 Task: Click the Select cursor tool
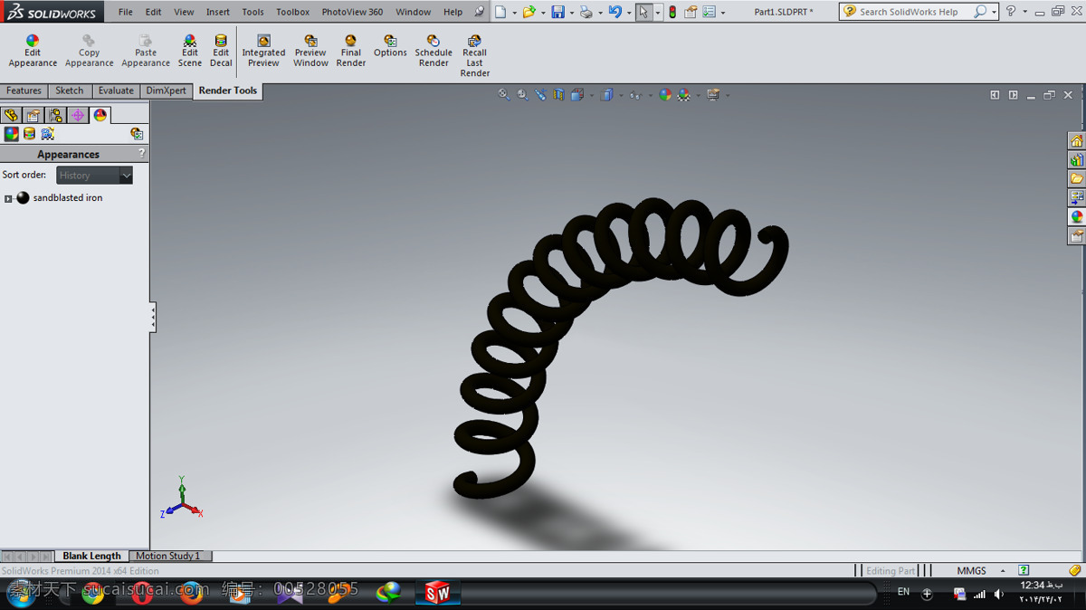pos(643,12)
